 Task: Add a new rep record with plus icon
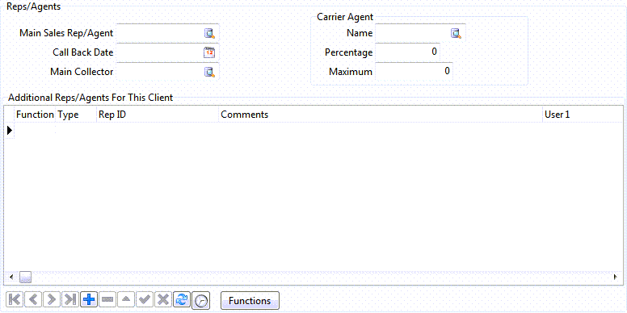point(88,299)
